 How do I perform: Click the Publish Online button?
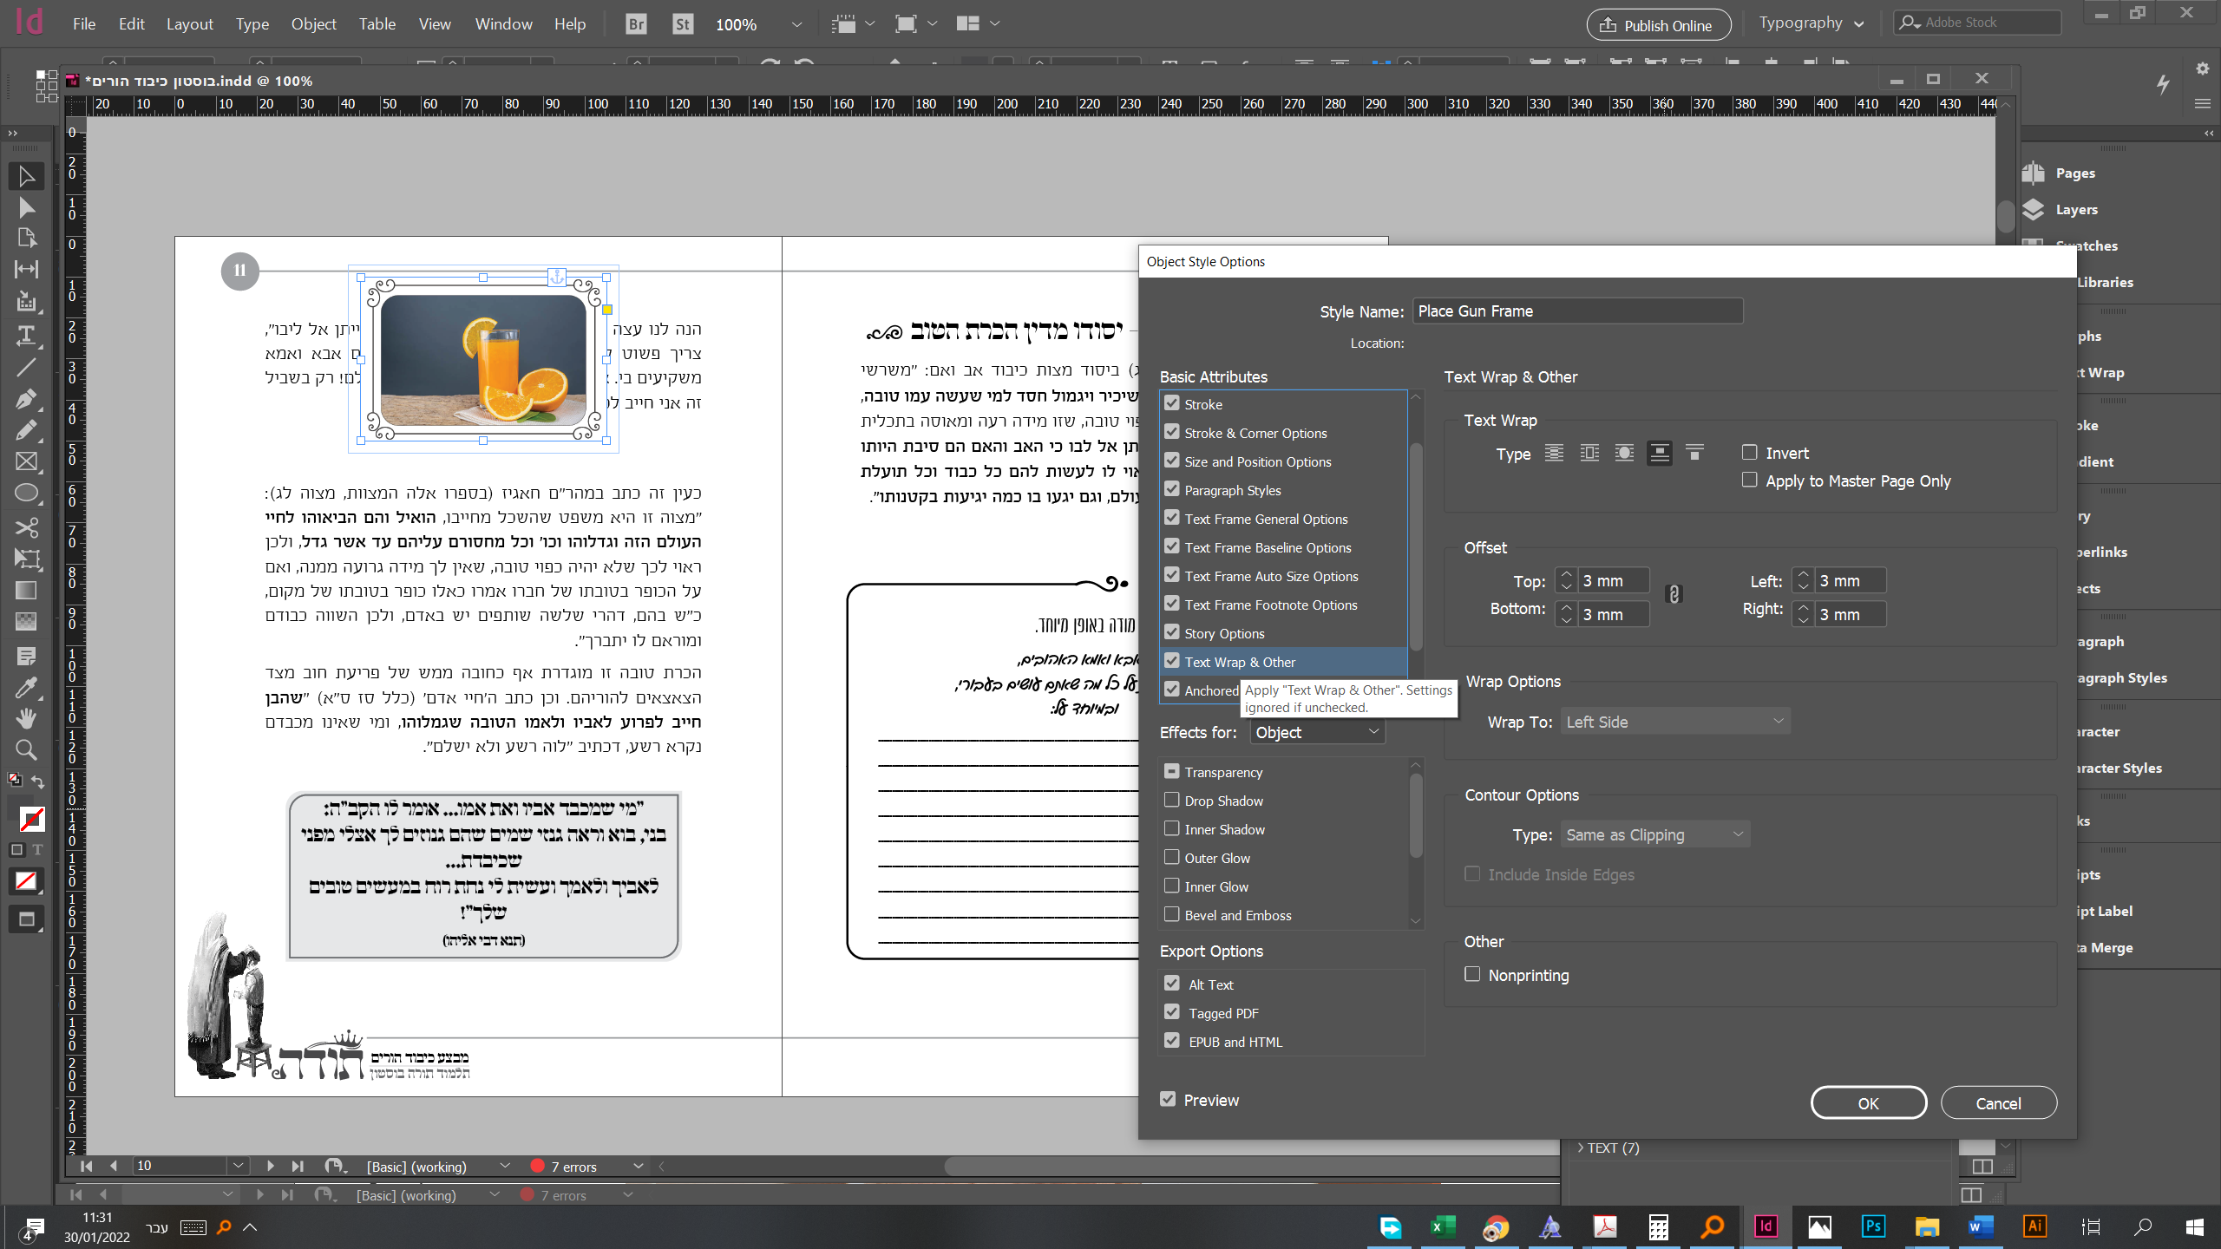point(1658,25)
